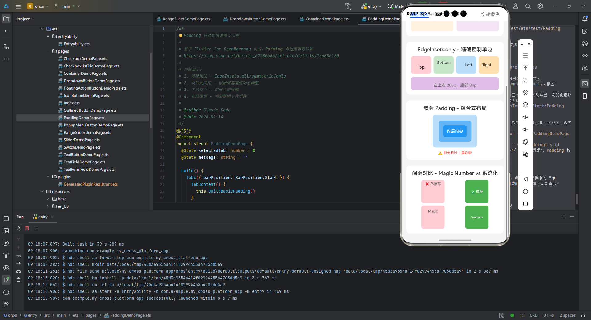Click CRLF line separator in status bar
This screenshot has width=591, height=320.
click(x=534, y=315)
